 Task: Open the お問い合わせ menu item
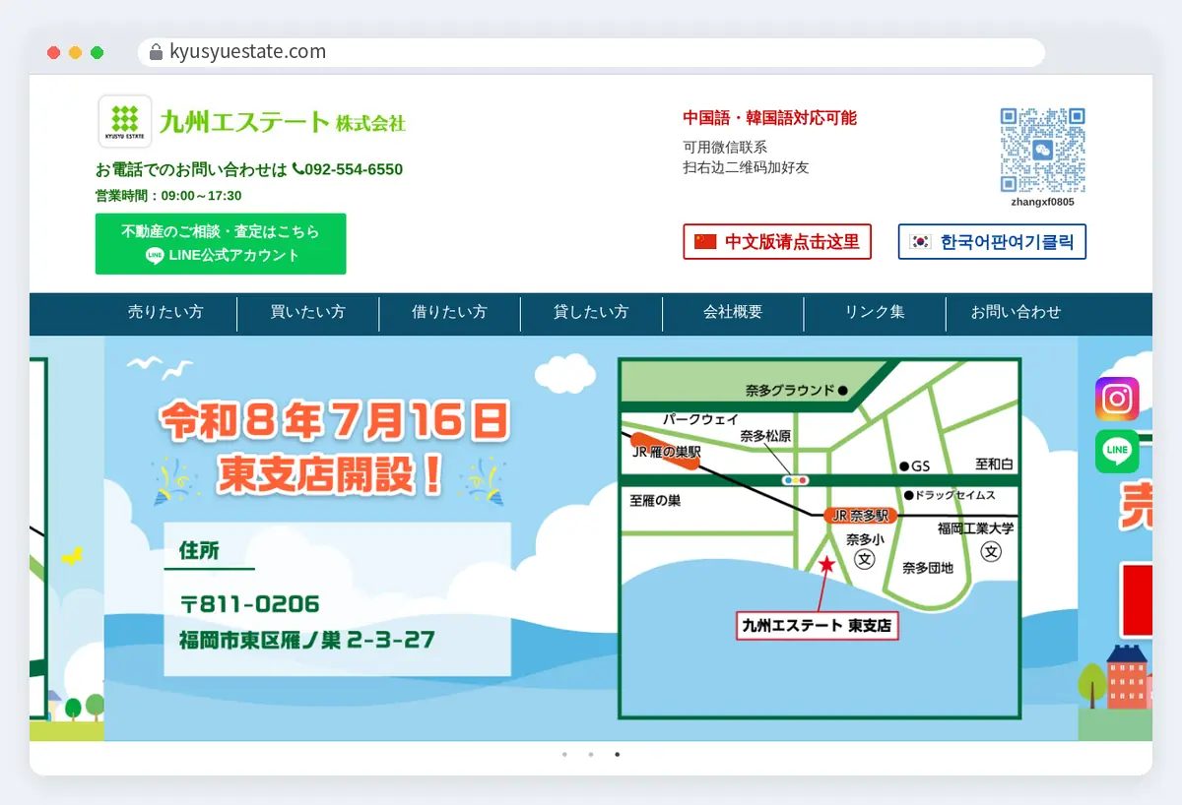click(1017, 312)
